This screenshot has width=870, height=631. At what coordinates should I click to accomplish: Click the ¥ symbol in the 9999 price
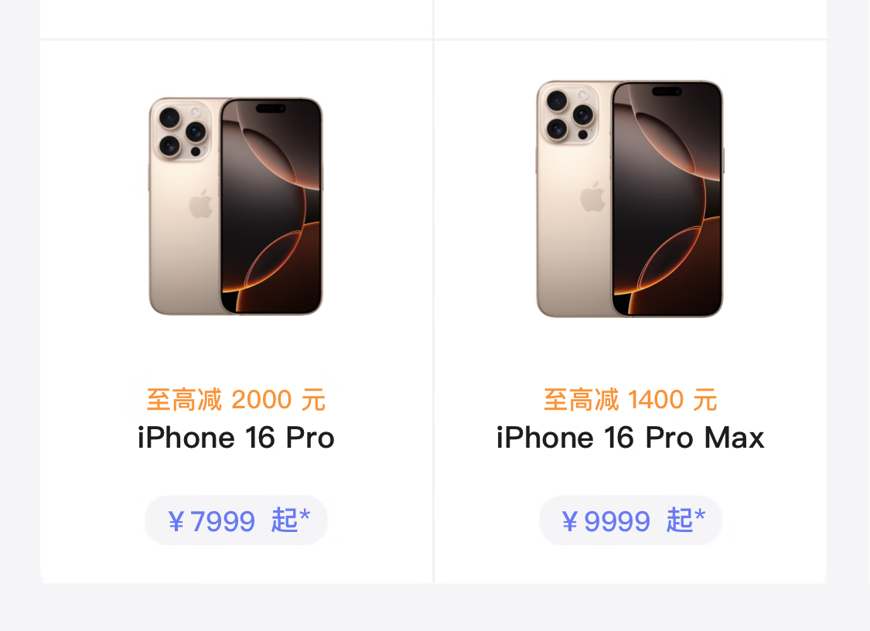(x=570, y=522)
